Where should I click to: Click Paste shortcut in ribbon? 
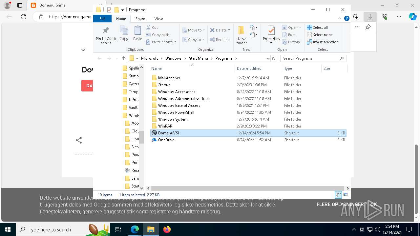(161, 42)
